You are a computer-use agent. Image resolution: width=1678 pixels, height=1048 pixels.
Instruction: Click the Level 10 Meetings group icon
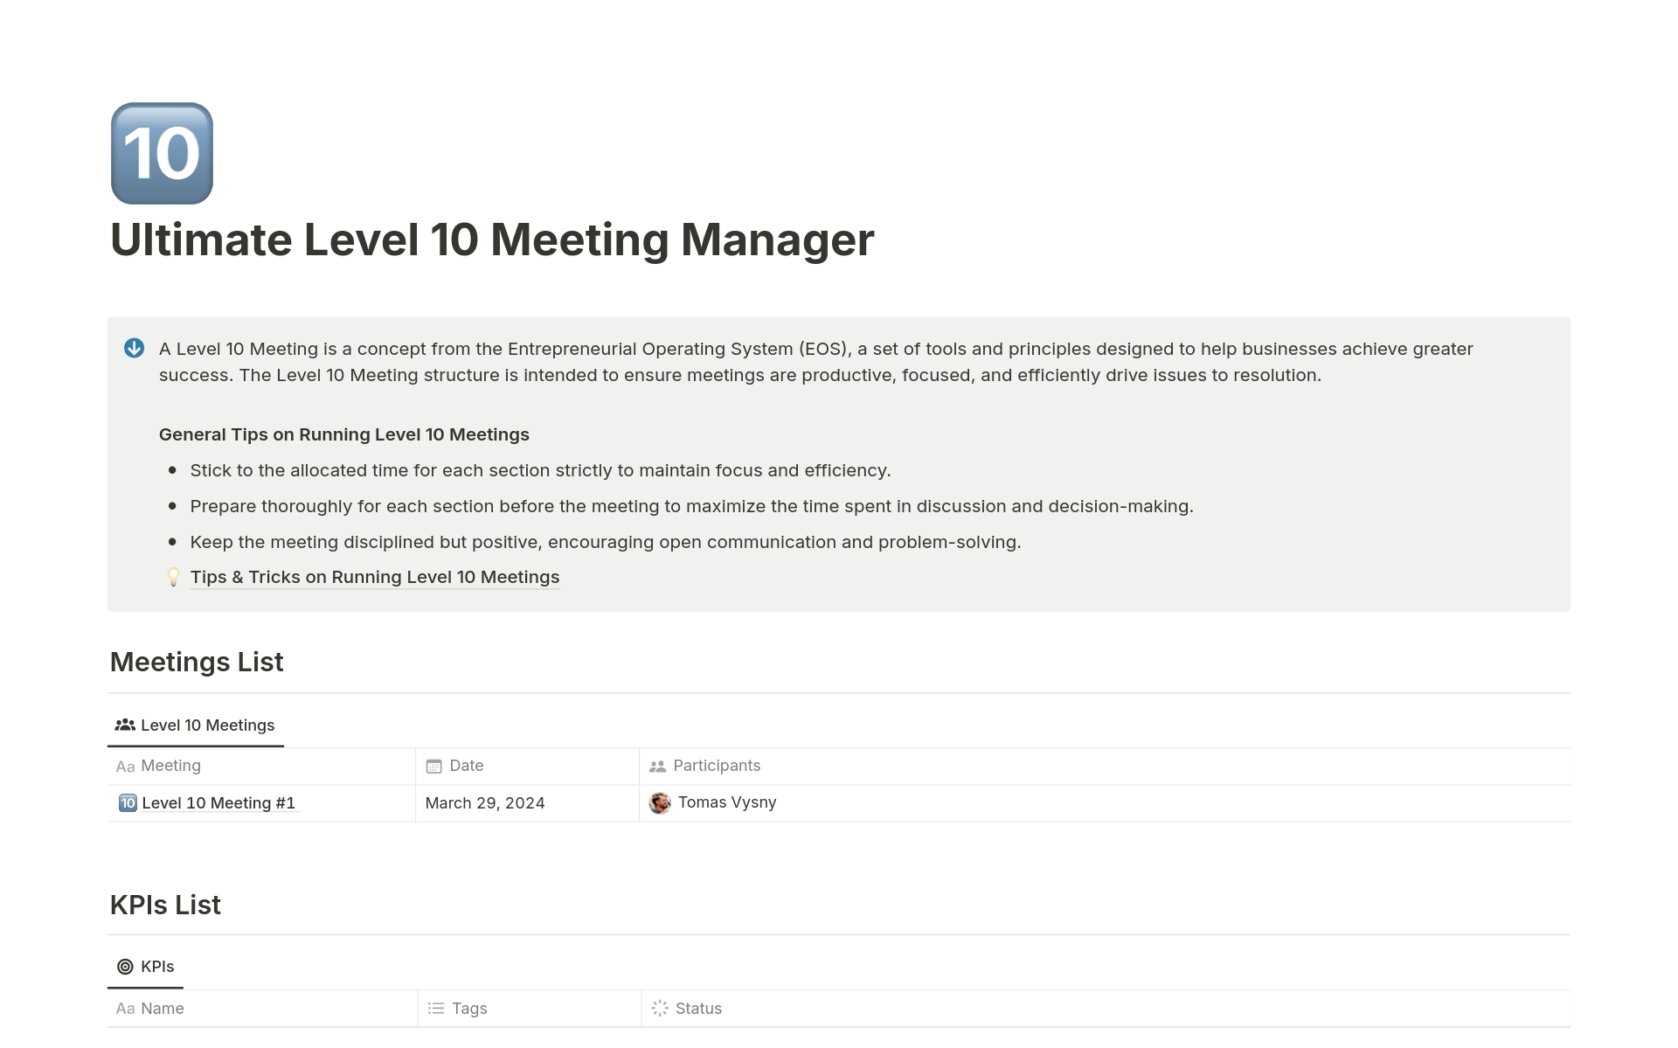pyautogui.click(x=124, y=725)
